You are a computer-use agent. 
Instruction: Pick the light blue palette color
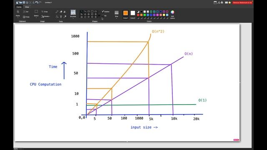coord(167,15)
